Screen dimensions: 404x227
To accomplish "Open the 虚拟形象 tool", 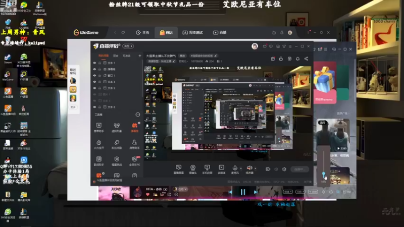I will [117, 127].
